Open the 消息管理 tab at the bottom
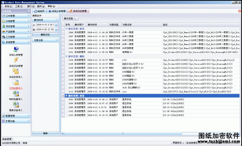This screenshot has width=242, height=146. tap(7, 139)
